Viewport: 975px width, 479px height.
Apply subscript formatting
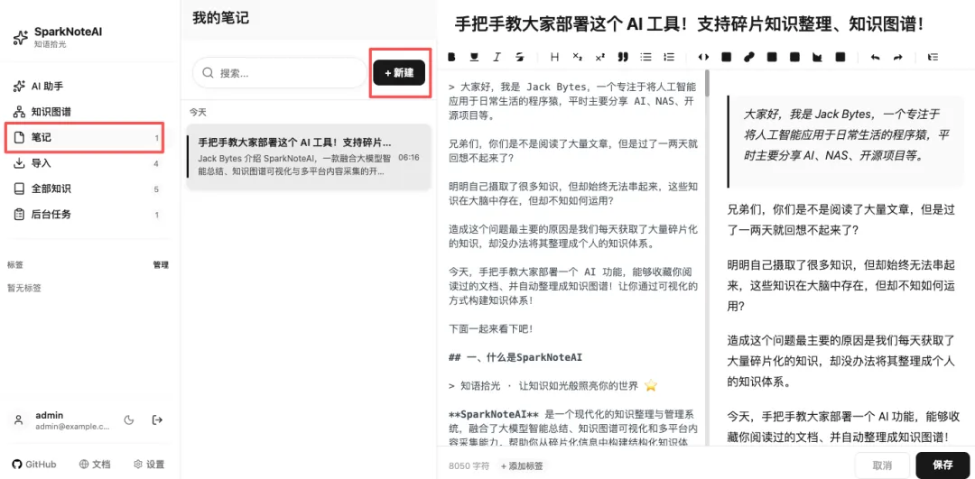pos(577,57)
